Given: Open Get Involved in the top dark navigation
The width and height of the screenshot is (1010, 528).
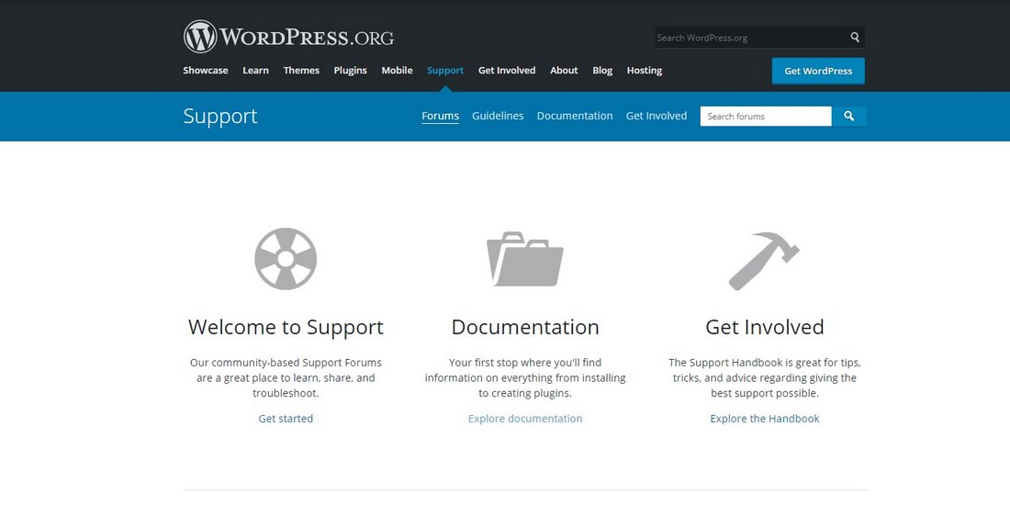Looking at the screenshot, I should click(507, 70).
